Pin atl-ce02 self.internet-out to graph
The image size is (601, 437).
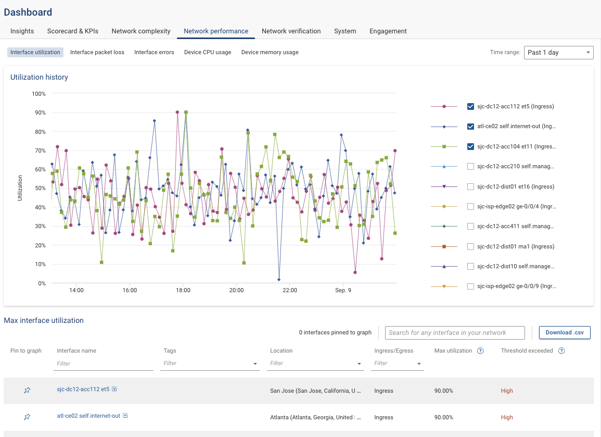pos(27,417)
